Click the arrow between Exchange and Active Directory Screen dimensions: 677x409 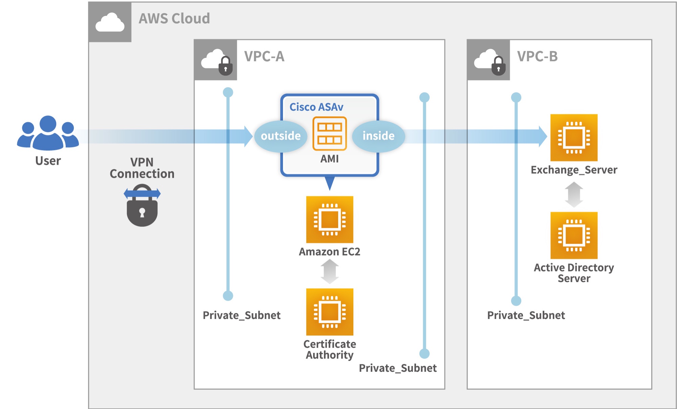pos(574,195)
